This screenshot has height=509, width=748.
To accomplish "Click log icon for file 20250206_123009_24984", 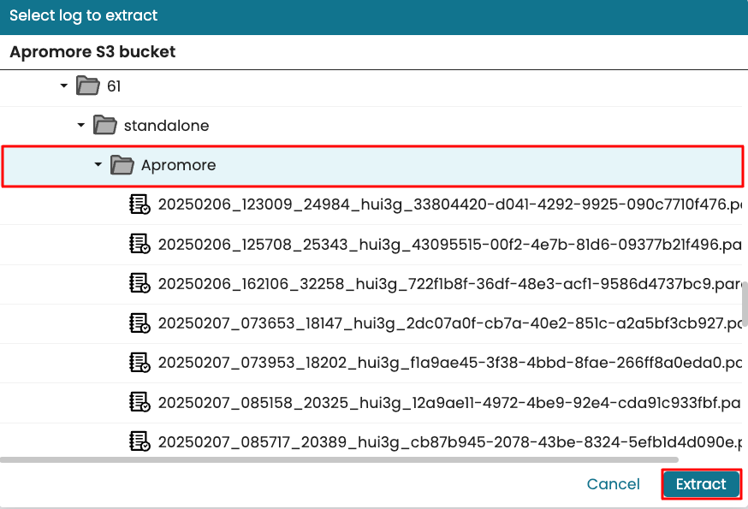I will click(140, 204).
